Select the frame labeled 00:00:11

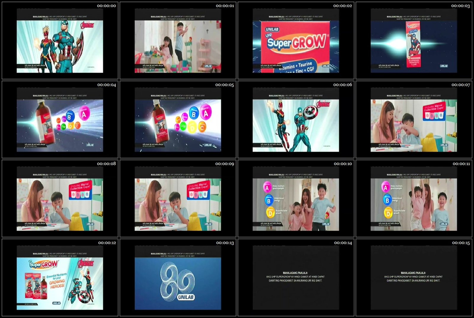point(414,199)
